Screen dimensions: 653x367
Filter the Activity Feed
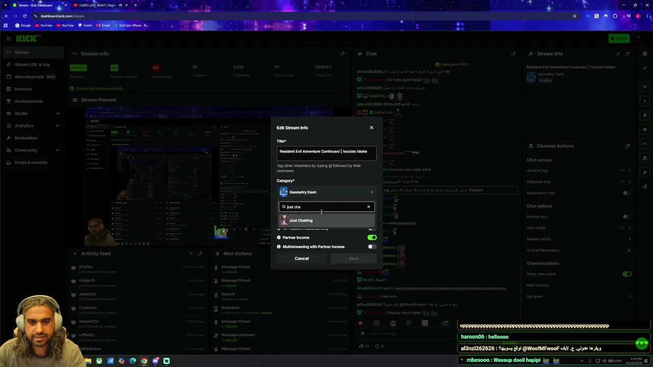click(x=191, y=253)
